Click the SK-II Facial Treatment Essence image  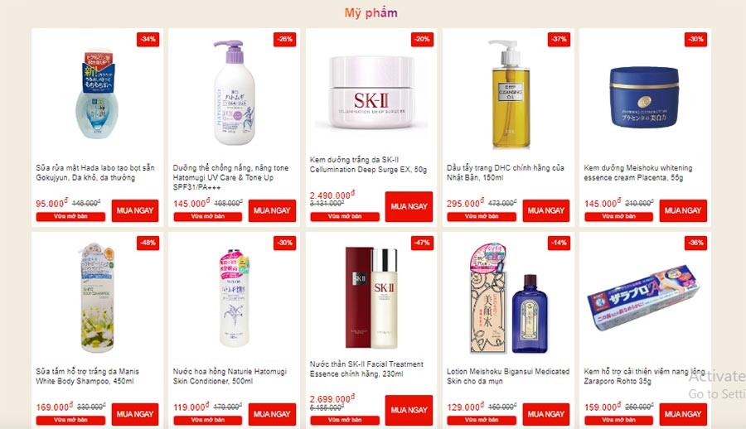(371, 297)
